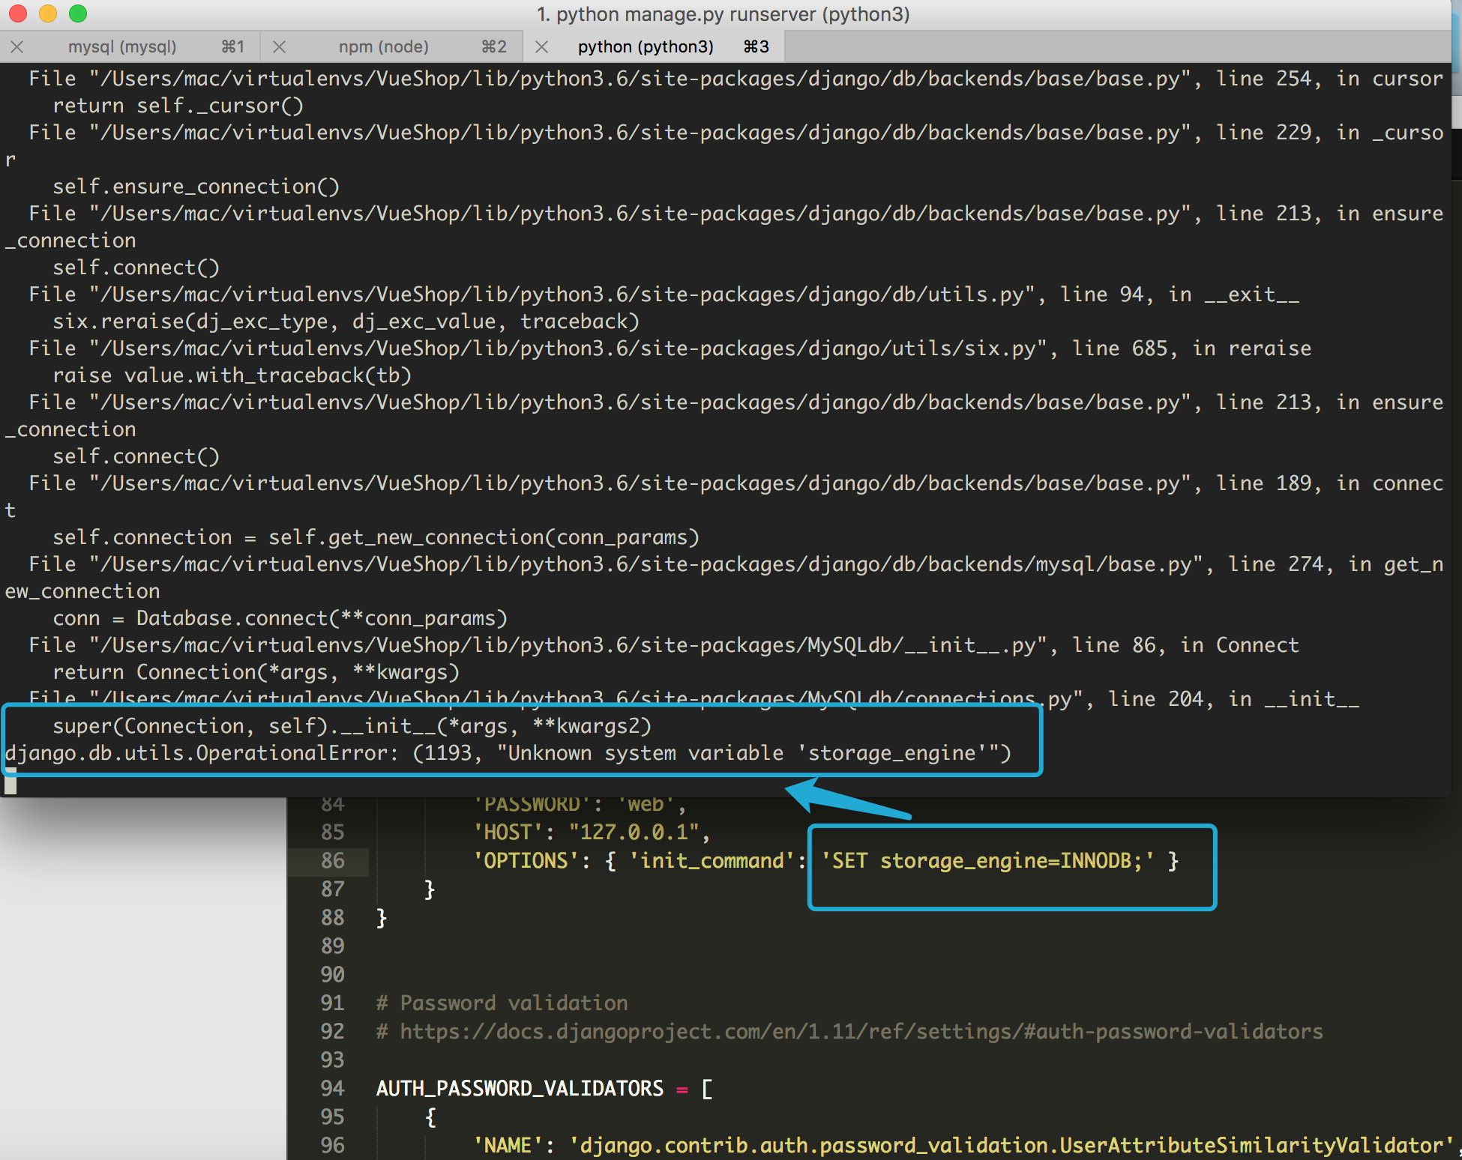Switch to the npm (node) tab
This screenshot has width=1462, height=1160.
click(383, 46)
